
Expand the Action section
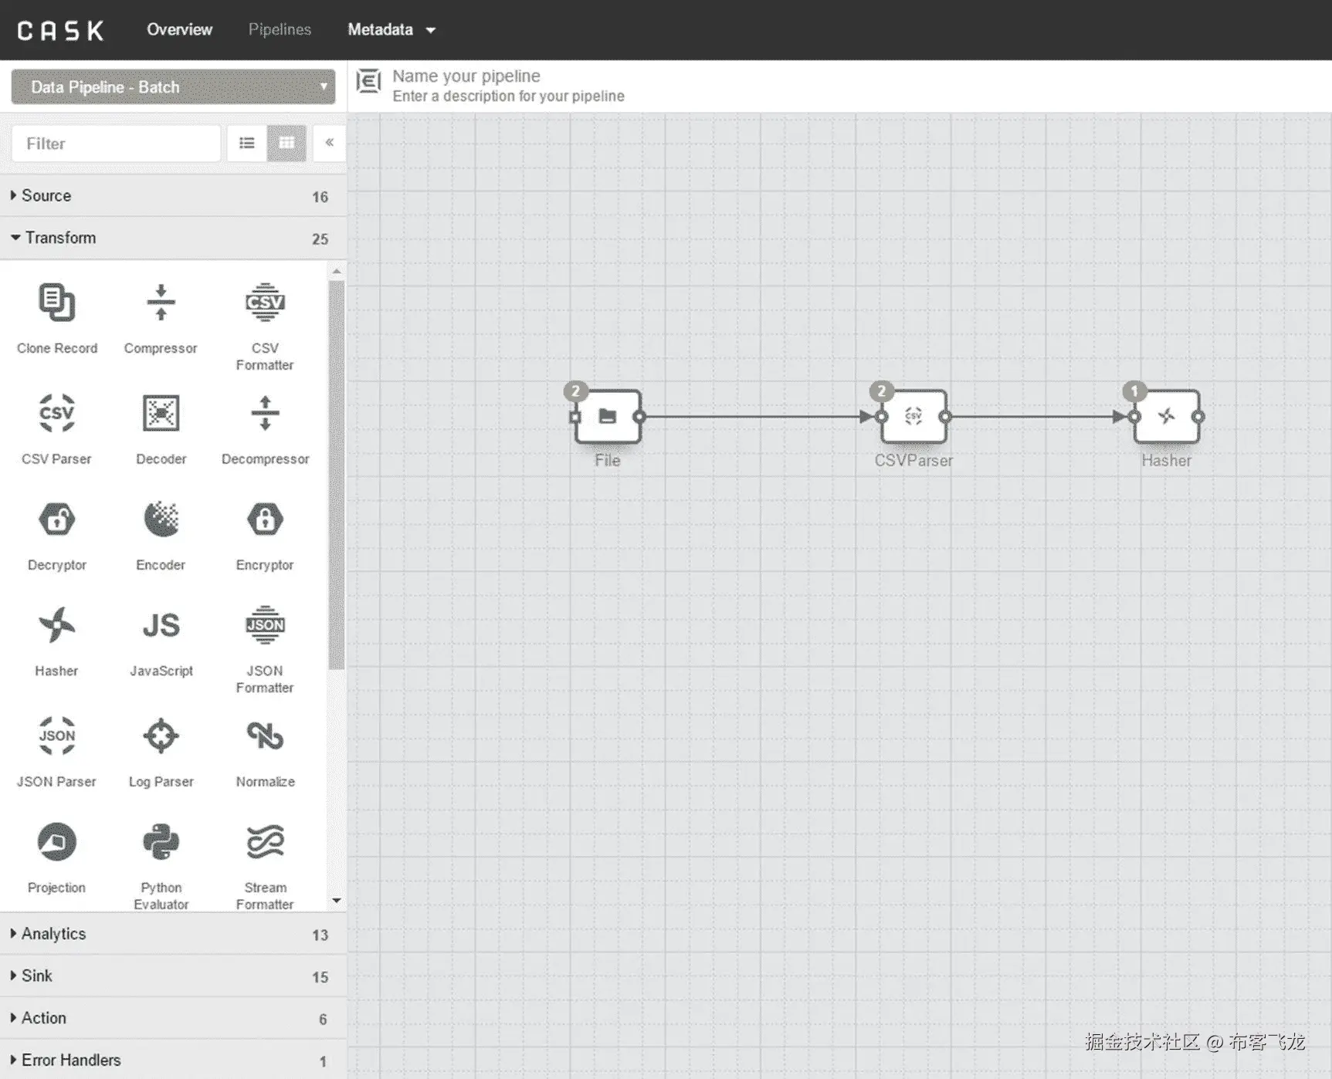[x=173, y=1019]
